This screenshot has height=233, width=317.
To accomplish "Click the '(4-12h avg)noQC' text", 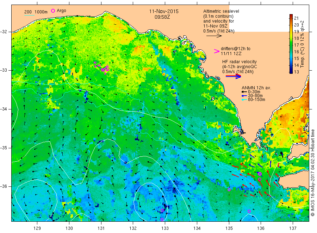I will click(240, 67).
